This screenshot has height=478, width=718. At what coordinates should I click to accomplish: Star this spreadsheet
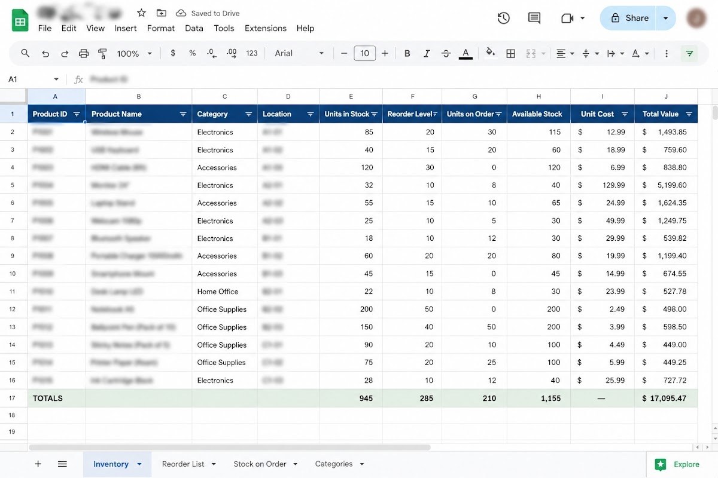141,13
